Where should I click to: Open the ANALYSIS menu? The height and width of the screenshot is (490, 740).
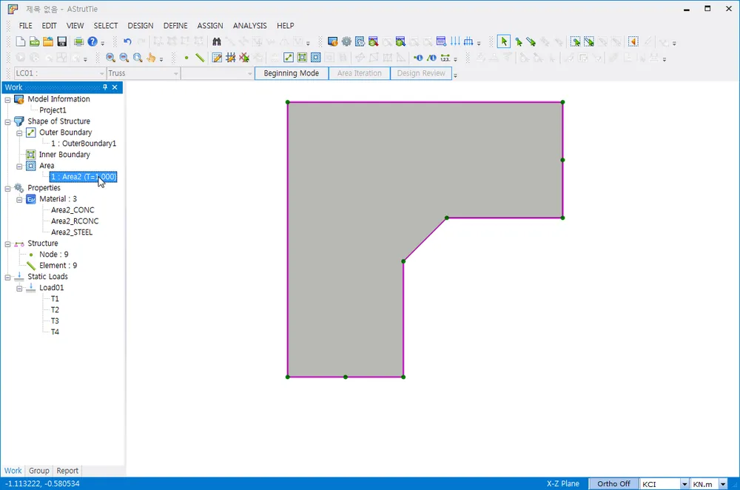(x=249, y=25)
